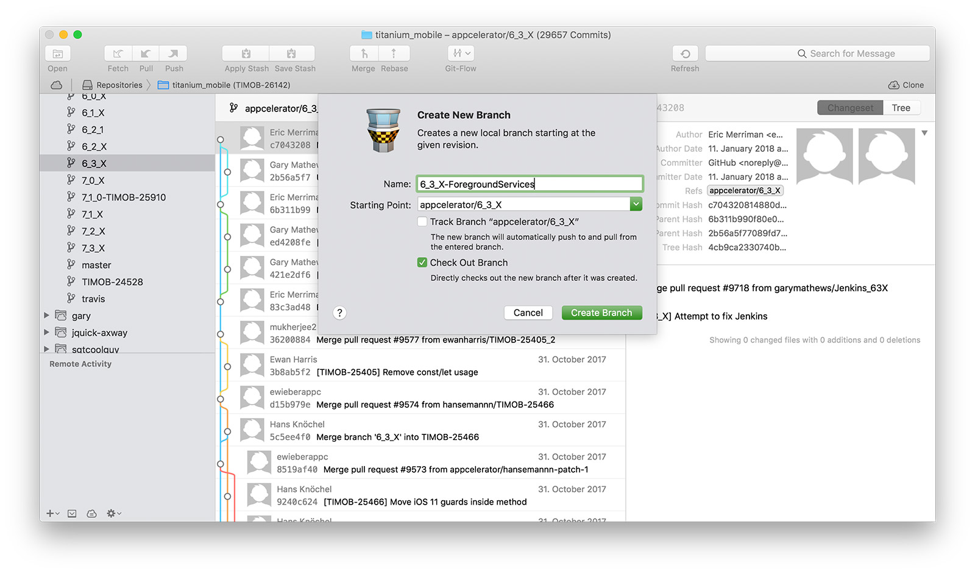Select branch 7_2_X in the sidebar

[127, 232]
